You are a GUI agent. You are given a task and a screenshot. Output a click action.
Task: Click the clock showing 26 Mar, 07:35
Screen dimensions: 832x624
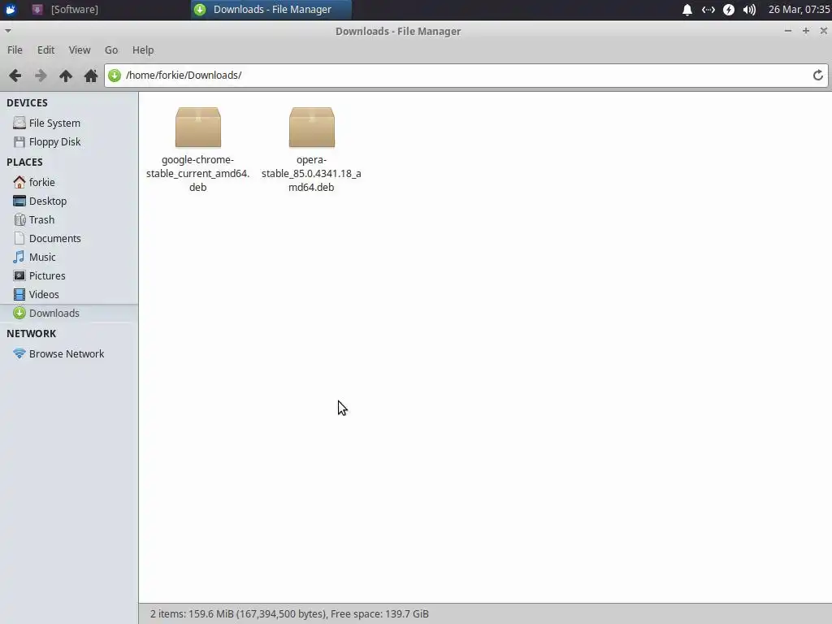pyautogui.click(x=799, y=10)
